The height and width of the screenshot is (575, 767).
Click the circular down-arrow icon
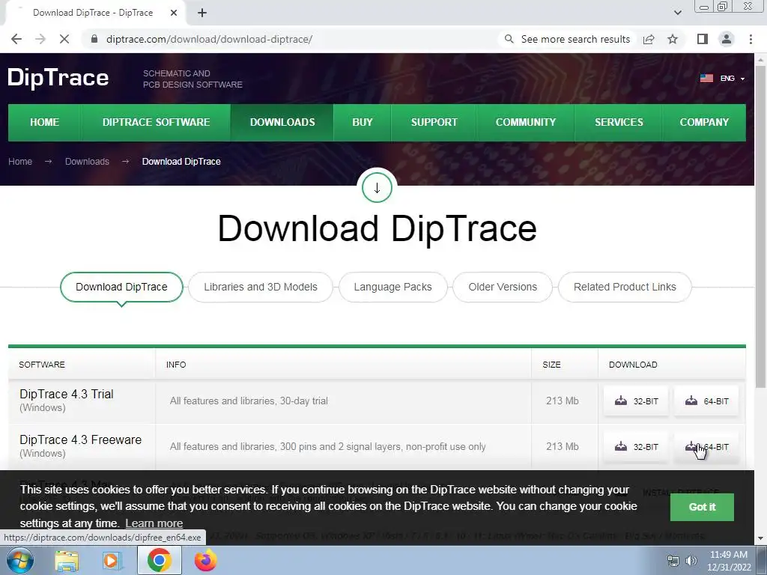pos(377,188)
